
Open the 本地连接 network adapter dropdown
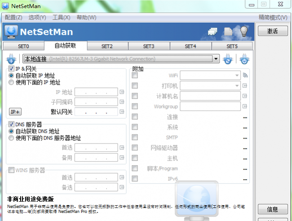(121, 59)
